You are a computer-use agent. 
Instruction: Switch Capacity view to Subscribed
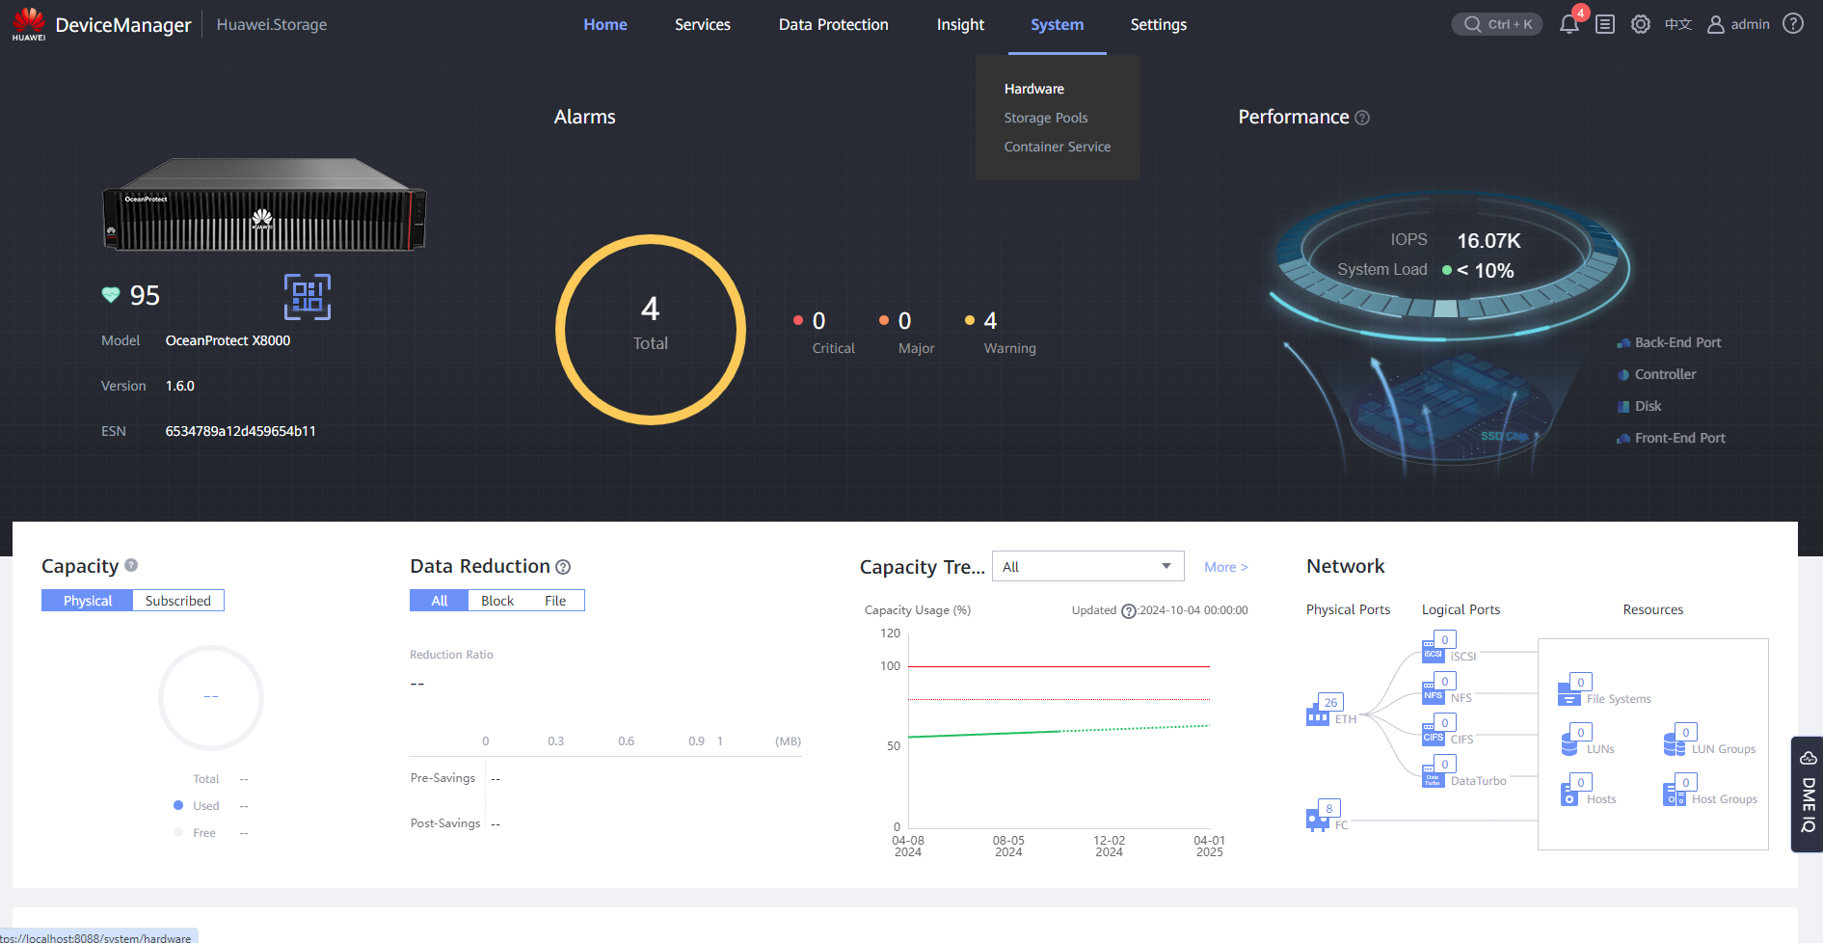[x=178, y=601]
